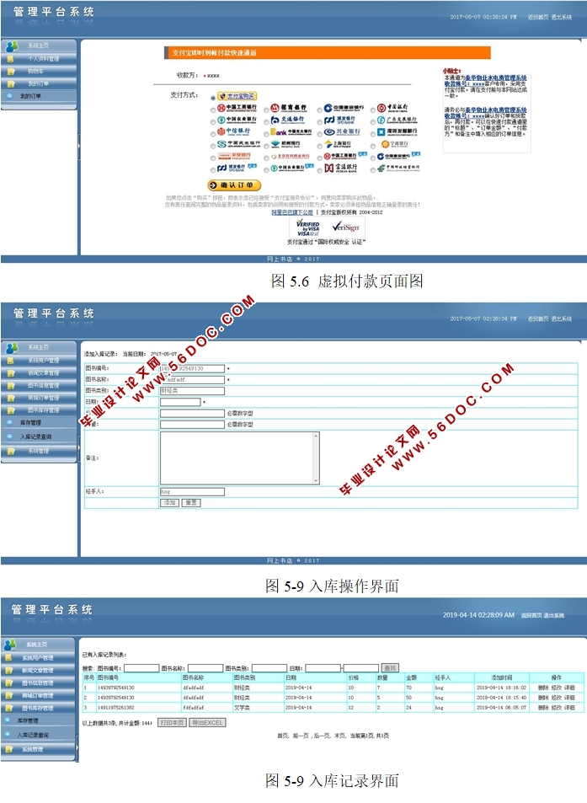Screen dimensions: 587x803
Task: Click the 添加 button on stock-in form
Action: [x=170, y=503]
